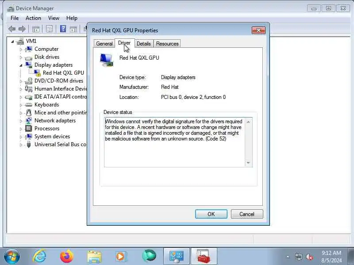Switch to the Driver tab
The height and width of the screenshot is (265, 354).
click(124, 43)
